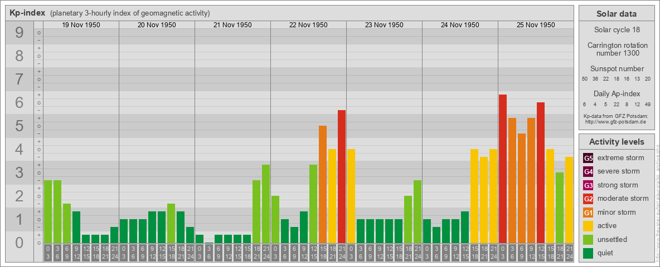Click the large Kp scale number 0

[x=20, y=243]
